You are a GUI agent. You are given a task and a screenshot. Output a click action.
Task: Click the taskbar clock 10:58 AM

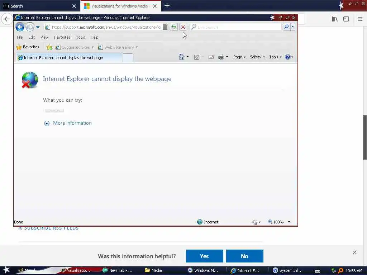(x=354, y=271)
